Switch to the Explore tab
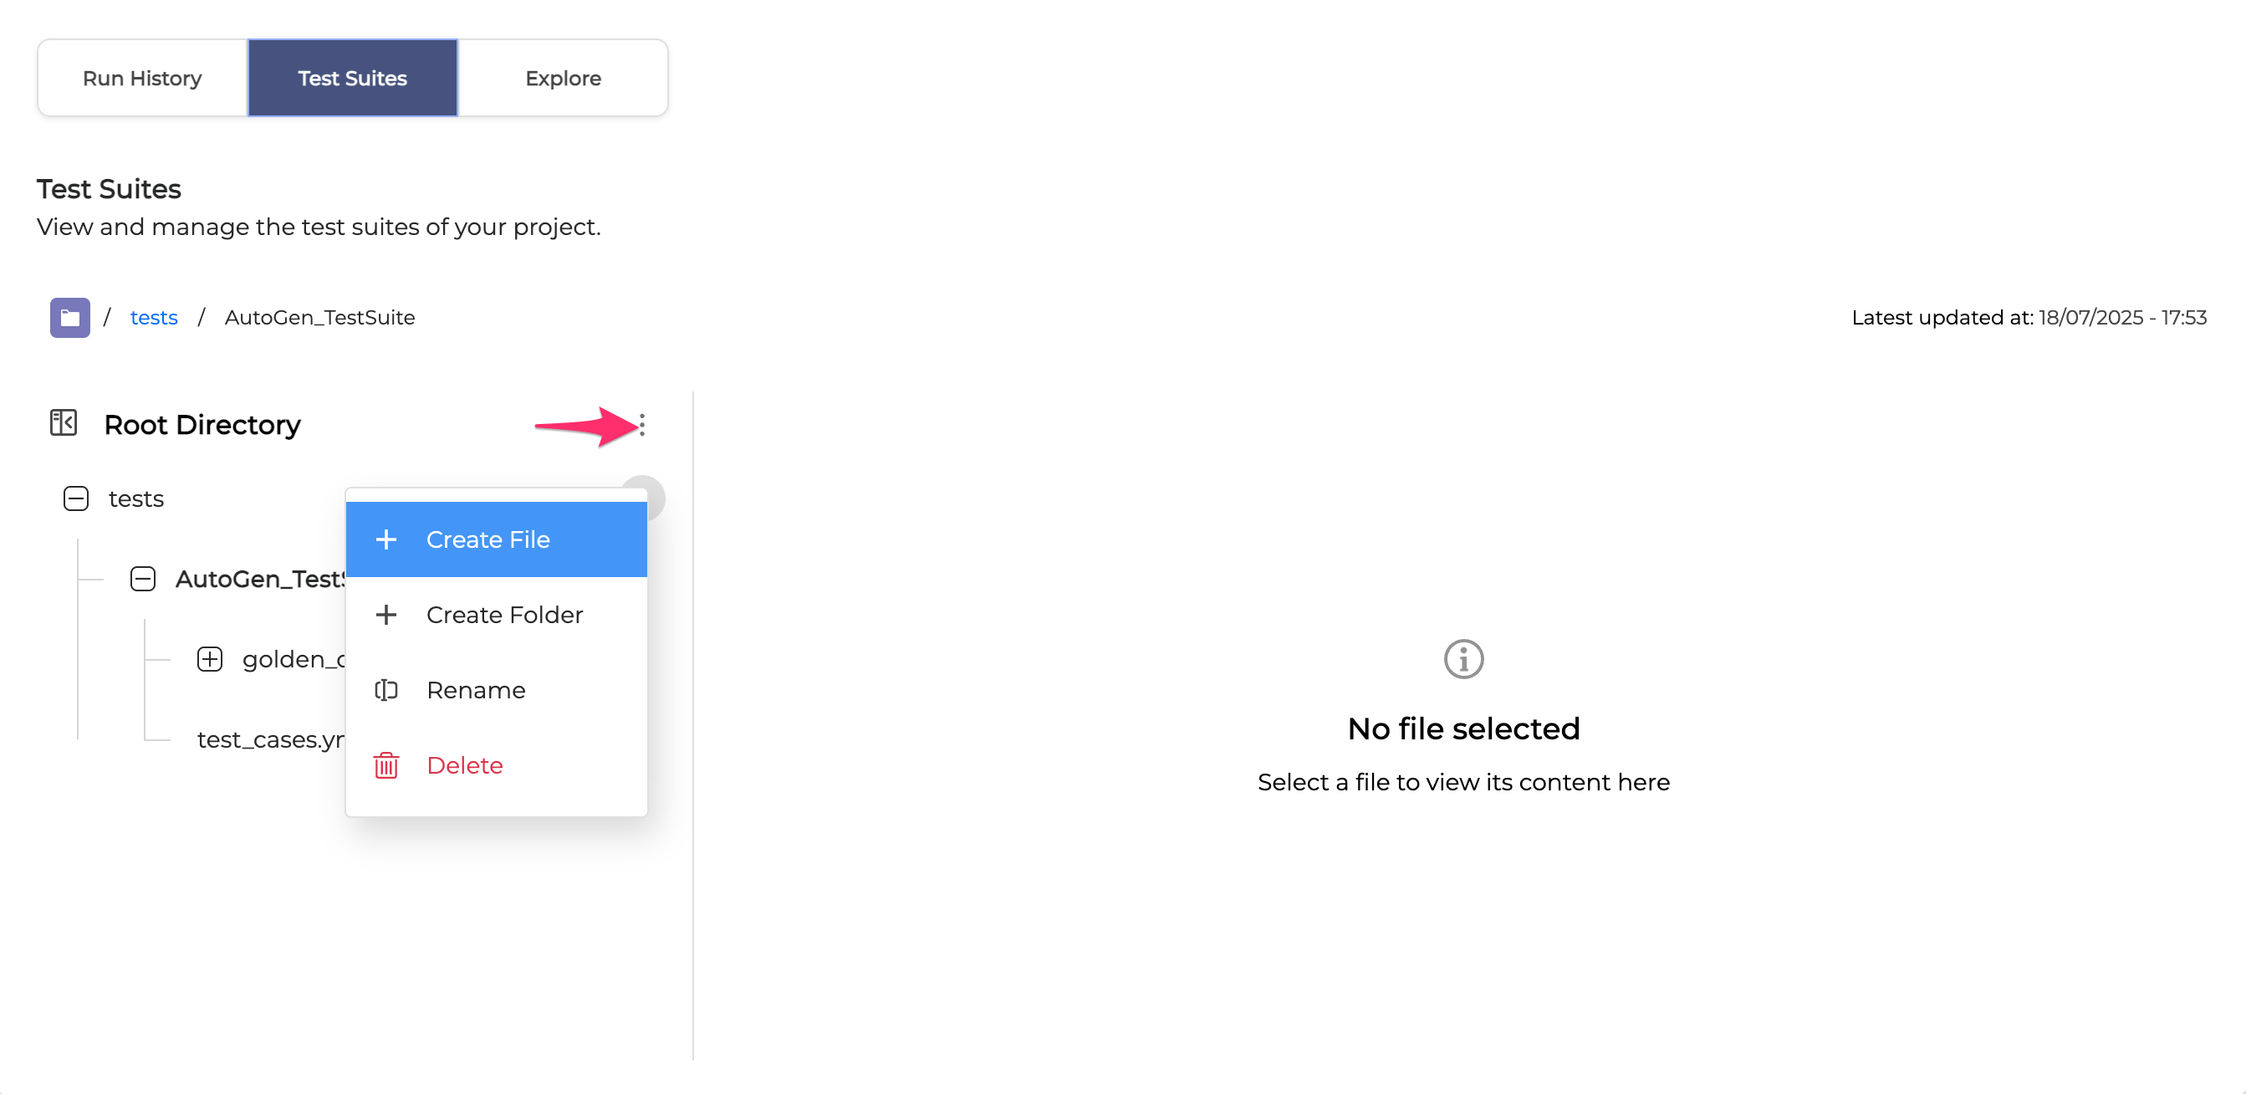2246x1094 pixels. (564, 78)
